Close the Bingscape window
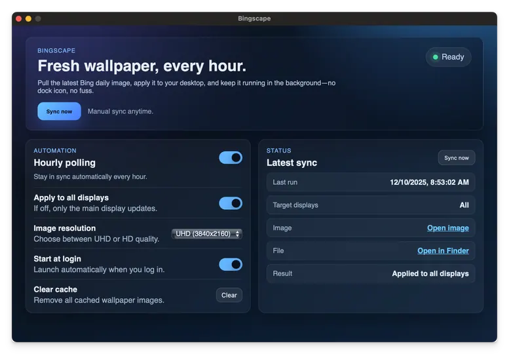The width and height of the screenshot is (509, 354). [19, 19]
